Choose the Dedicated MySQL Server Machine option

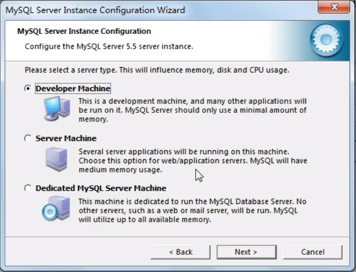28,188
